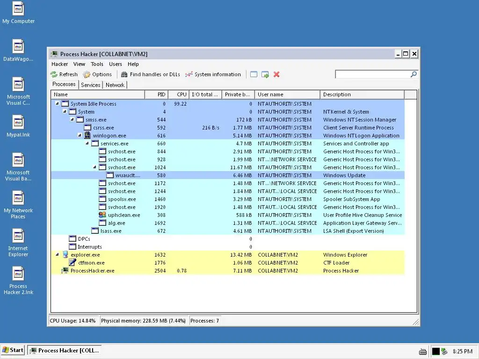
Task: Select the Microsoft Visual Ba... desktop icon
Action: 18,167
